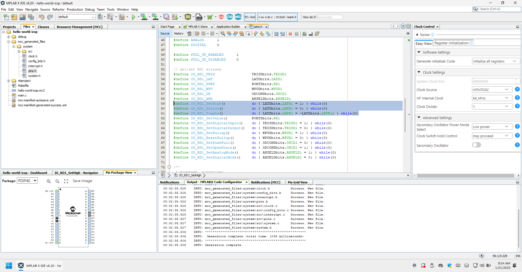
Task: Expand the Toolbar section in Clock Control
Action: point(417,35)
